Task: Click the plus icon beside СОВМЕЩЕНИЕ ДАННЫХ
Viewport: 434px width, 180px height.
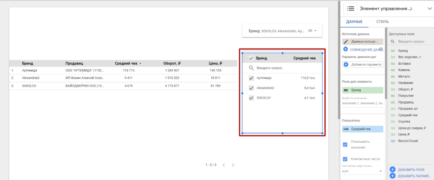Action: (x=346, y=49)
